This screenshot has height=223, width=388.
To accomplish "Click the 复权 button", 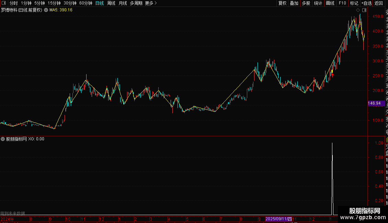I will [282, 3].
